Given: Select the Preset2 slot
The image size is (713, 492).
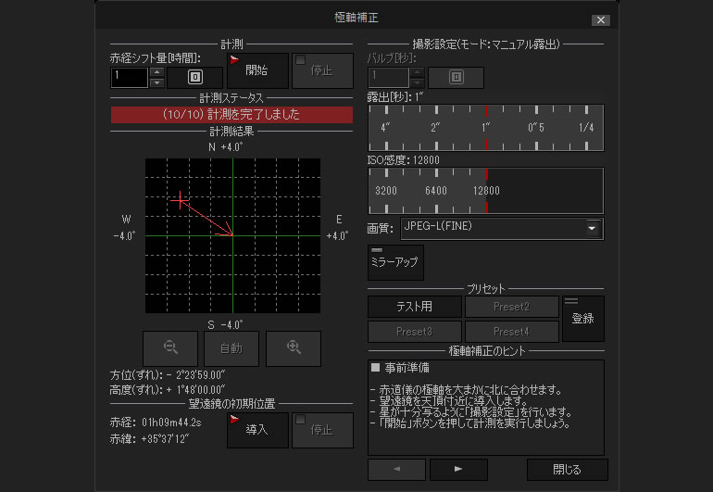Looking at the screenshot, I should tap(511, 306).
